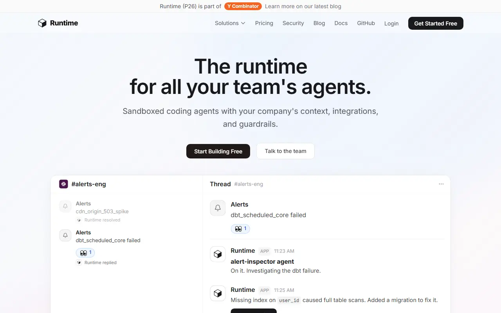Open the Pricing page

click(264, 23)
